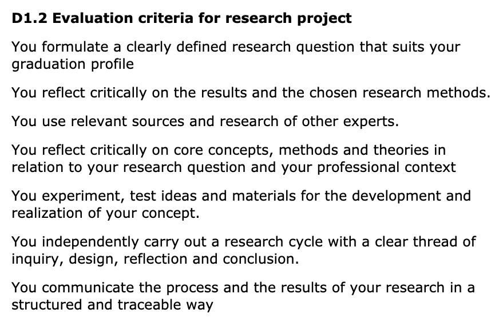Click the phrase 'relevant sources'

128,122
